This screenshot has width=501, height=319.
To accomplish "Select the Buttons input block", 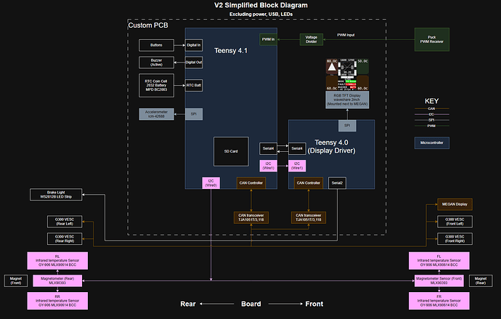I will click(x=158, y=45).
